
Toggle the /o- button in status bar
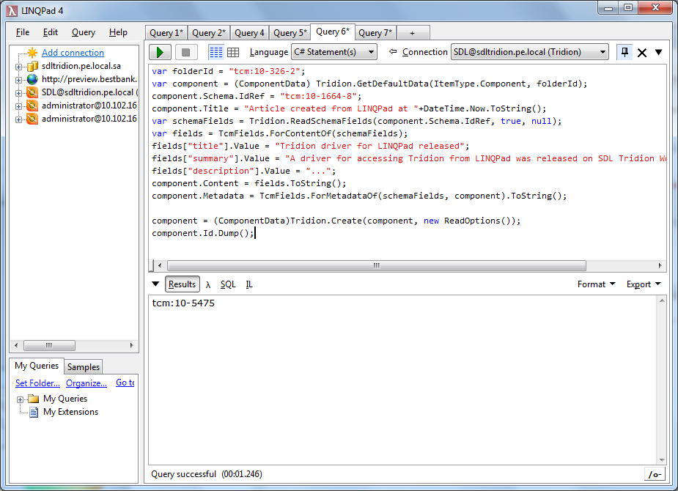click(x=654, y=474)
